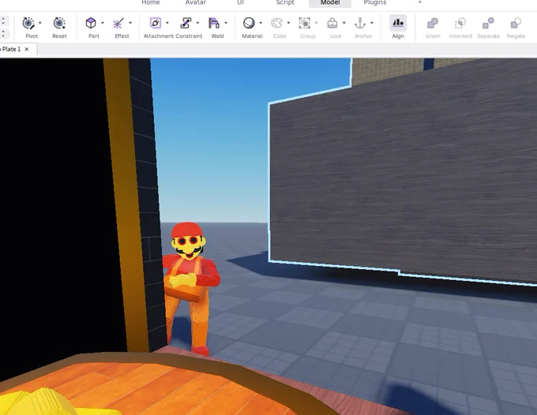Switch to the Avatar ribbon tab
Image resolution: width=537 pixels, height=415 pixels.
[x=196, y=2]
